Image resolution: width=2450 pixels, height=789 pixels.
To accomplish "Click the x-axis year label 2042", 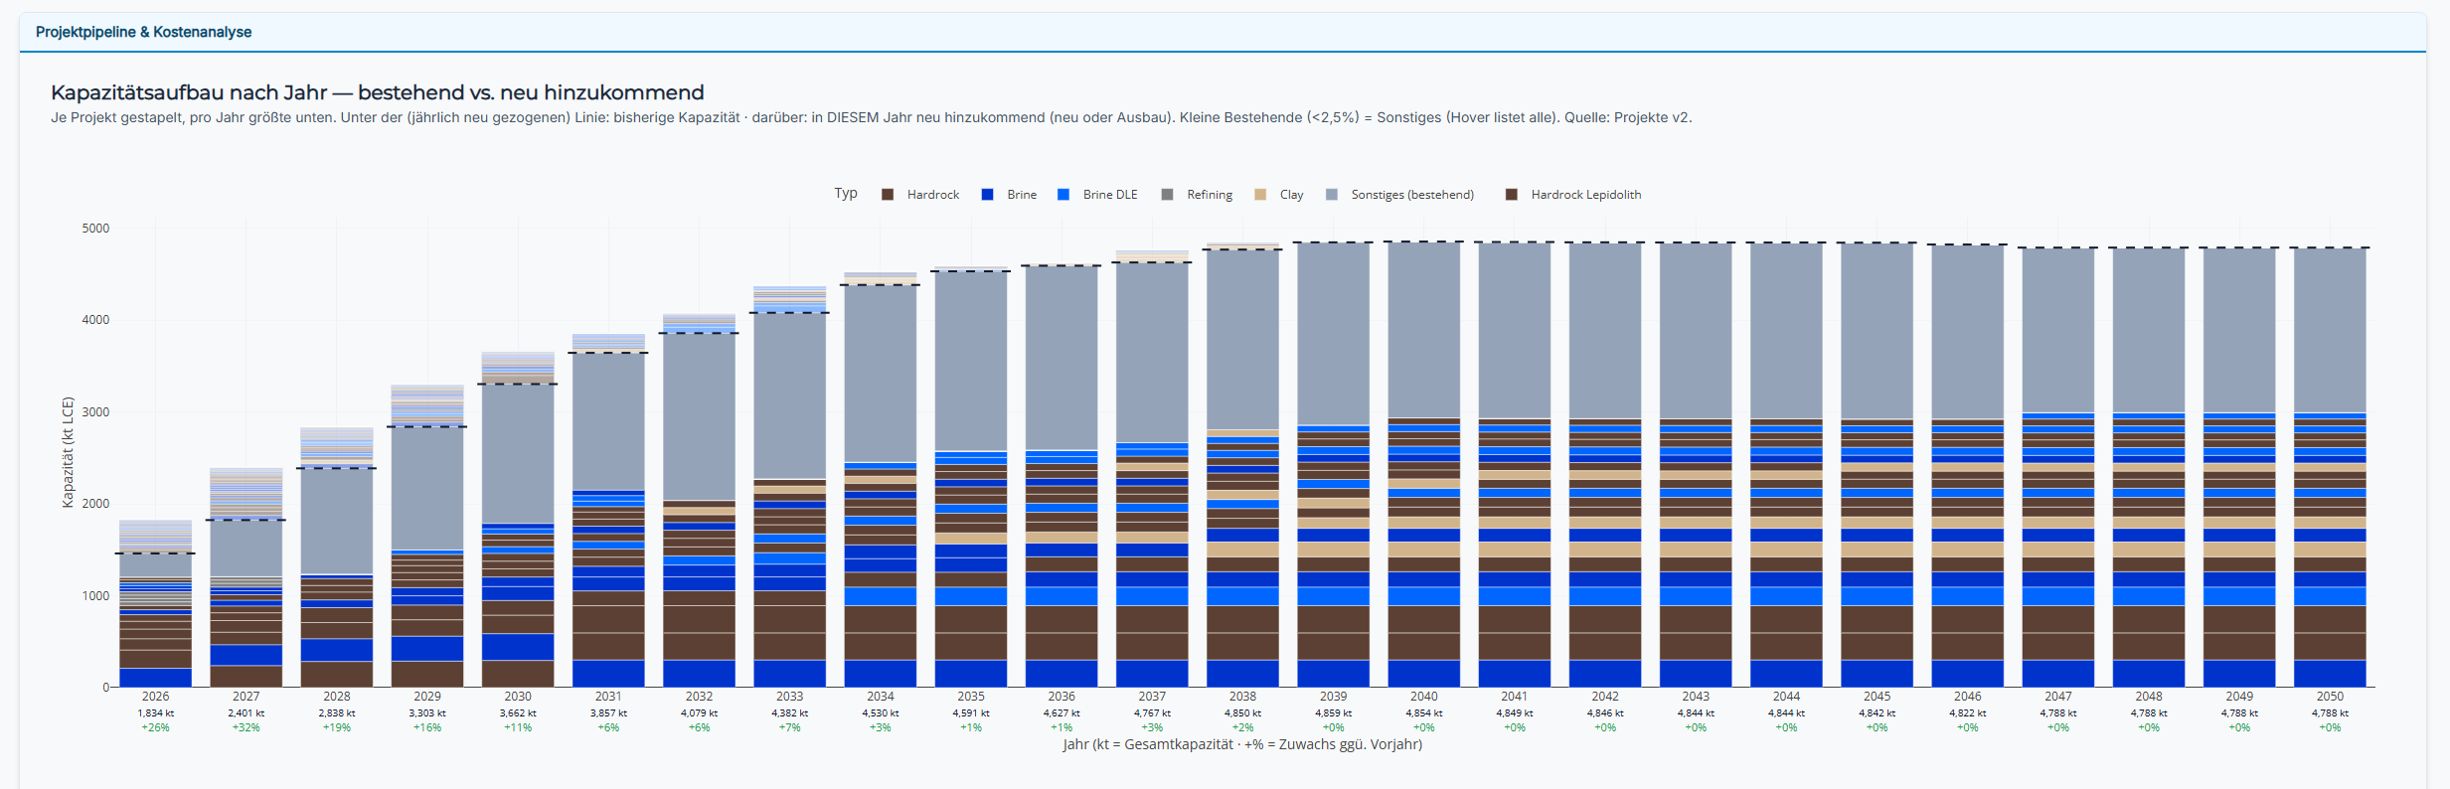I will pos(1605,697).
